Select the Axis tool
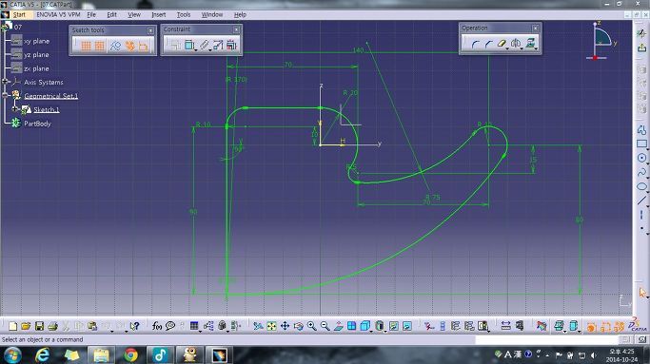 [x=641, y=215]
